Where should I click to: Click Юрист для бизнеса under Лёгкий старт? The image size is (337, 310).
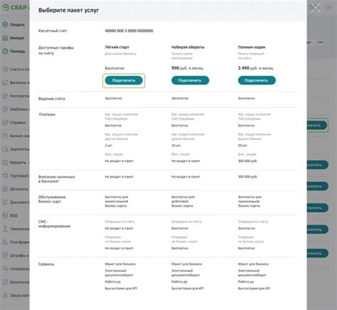coord(120,264)
